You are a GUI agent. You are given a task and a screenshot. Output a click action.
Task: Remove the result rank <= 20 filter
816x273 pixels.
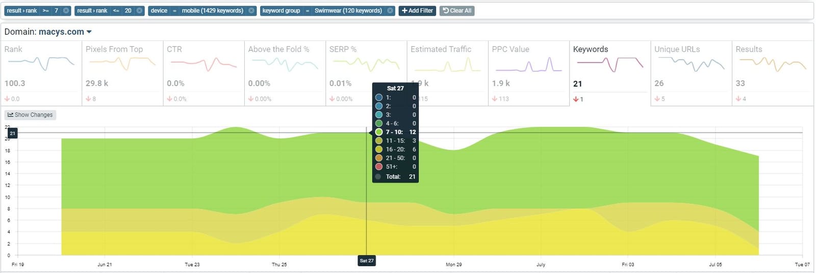(139, 11)
